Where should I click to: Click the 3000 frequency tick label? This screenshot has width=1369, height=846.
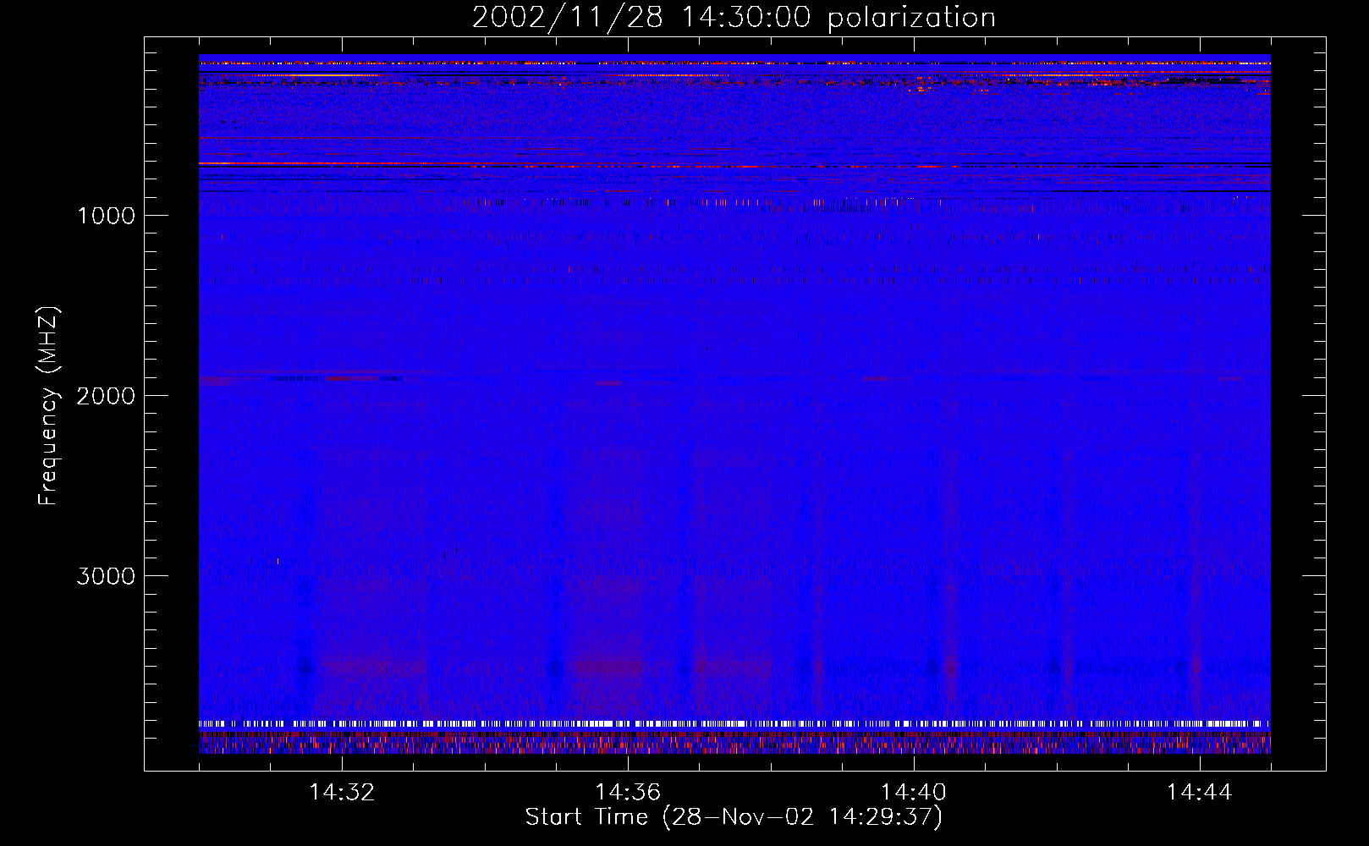coord(106,576)
